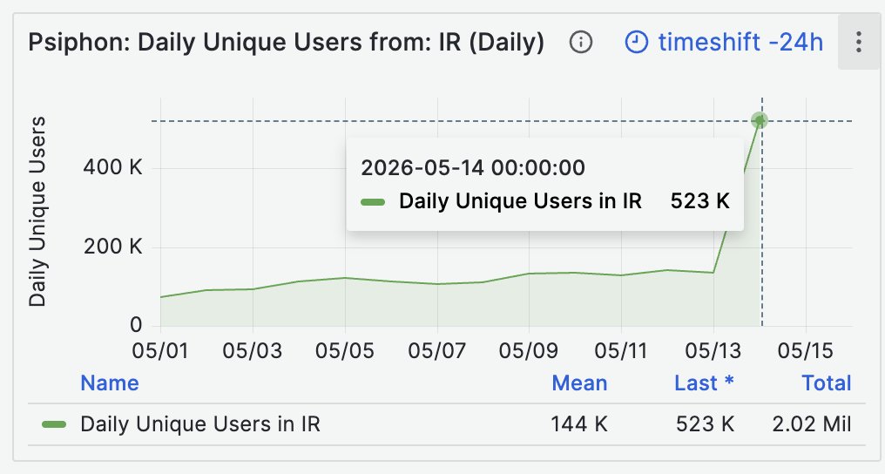The width and height of the screenshot is (885, 474).
Task: Toggle the Daily Unique Users in IR legend series
Action: (200, 424)
